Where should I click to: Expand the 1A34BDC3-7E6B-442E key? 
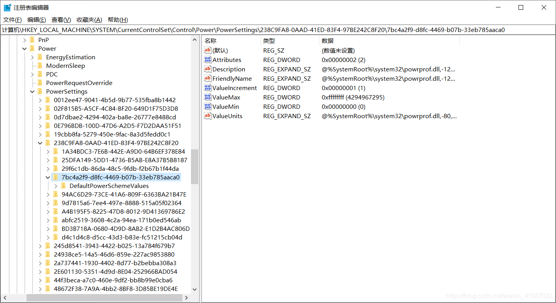pyautogui.click(x=48, y=152)
